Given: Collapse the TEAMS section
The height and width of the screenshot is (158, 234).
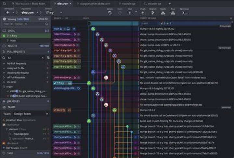Looking at the screenshot, I should (x=25, y=107).
